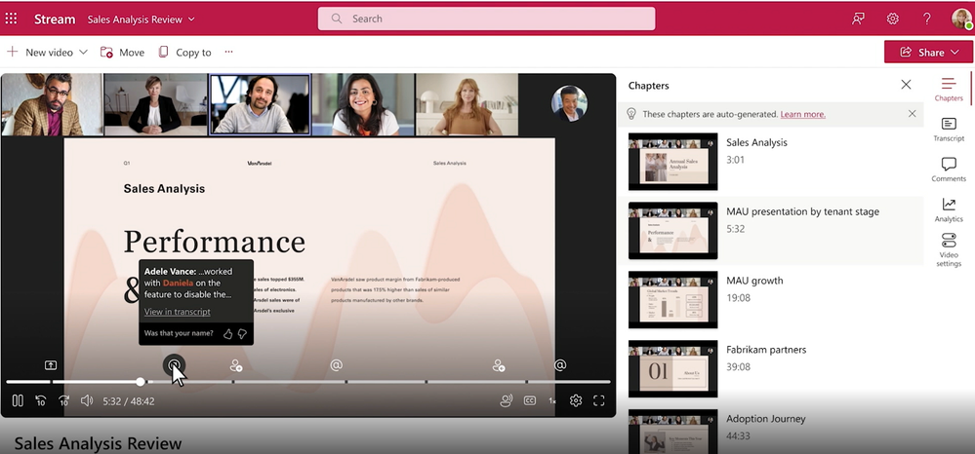The height and width of the screenshot is (454, 975).
Task: Open MAU presentation by tenant stage thumbnail
Action: [x=672, y=231]
